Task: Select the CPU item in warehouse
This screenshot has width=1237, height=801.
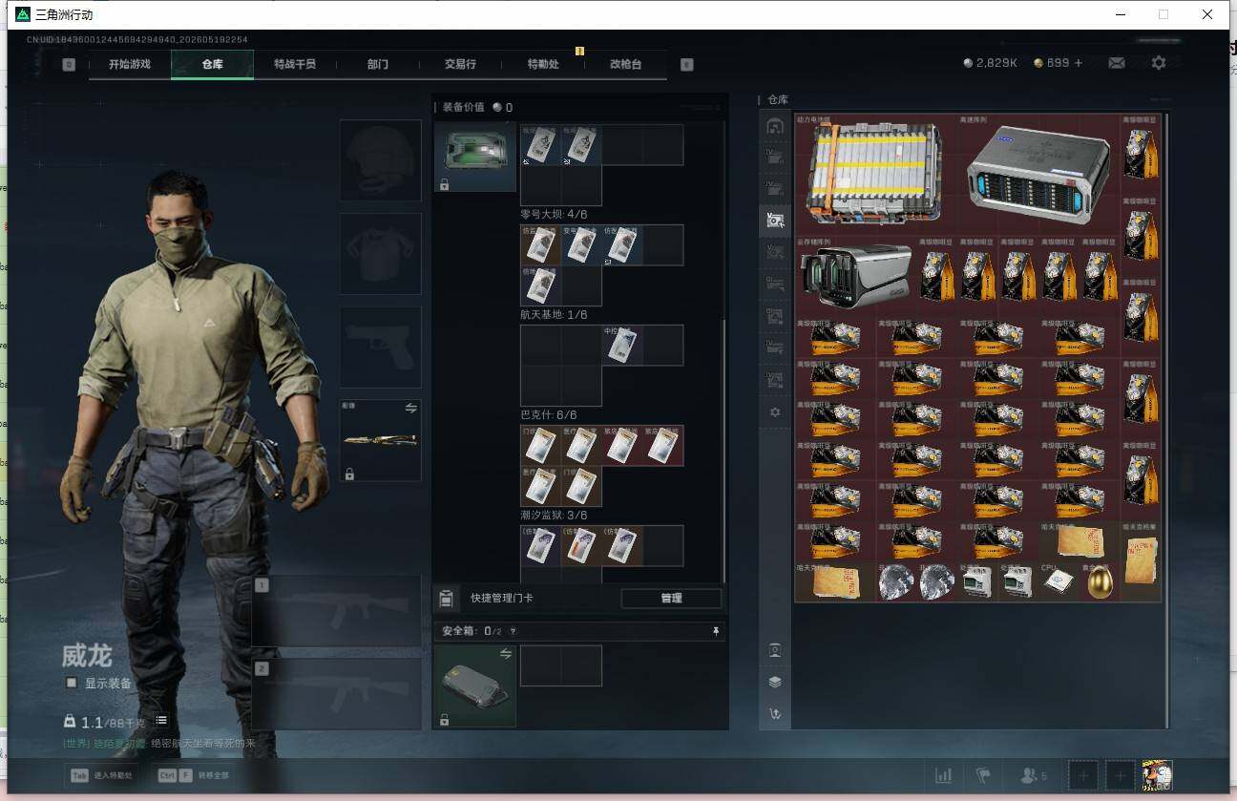Action: coord(1059,580)
